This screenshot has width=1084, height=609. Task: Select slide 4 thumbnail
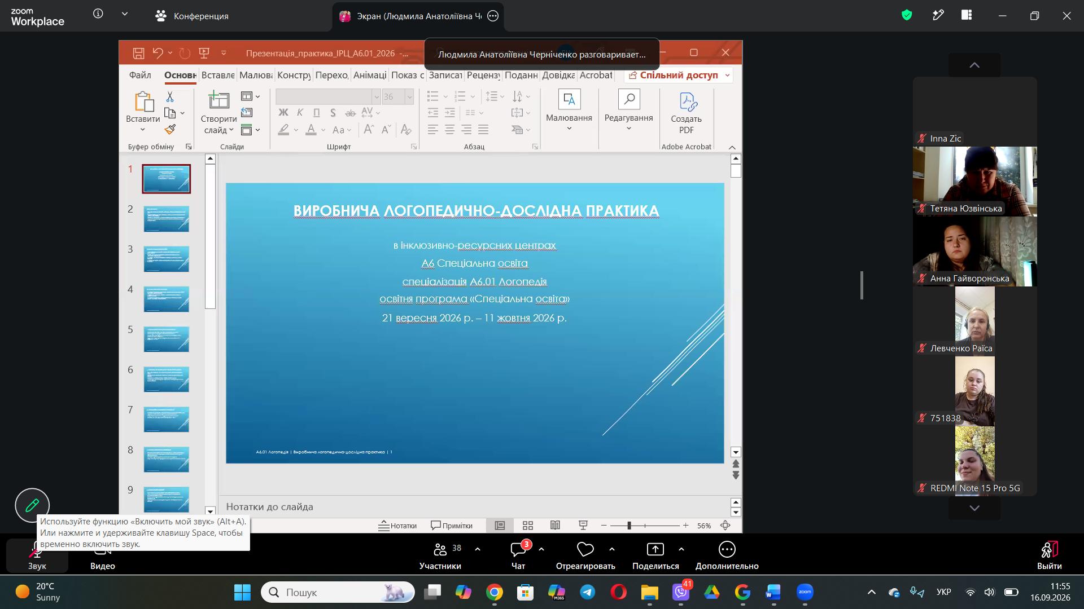click(x=166, y=299)
